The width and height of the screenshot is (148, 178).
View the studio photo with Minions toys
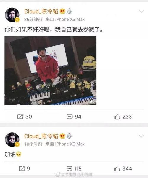pyautogui.click(x=51, y=71)
